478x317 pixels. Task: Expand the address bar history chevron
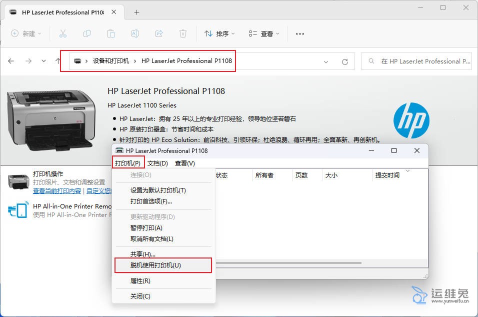326,61
